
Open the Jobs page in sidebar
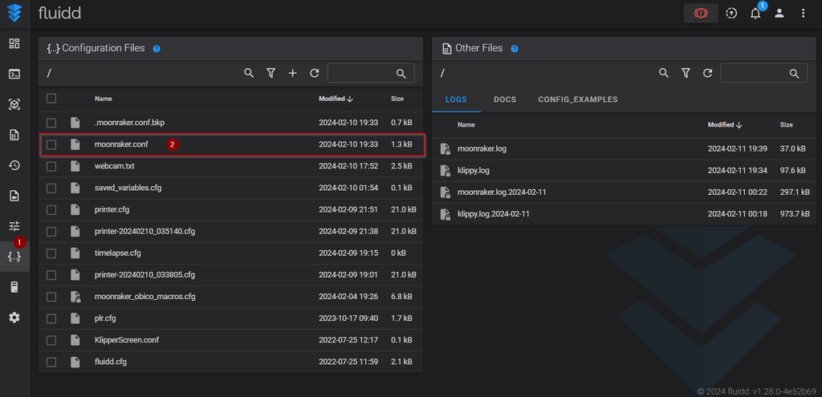(x=14, y=135)
